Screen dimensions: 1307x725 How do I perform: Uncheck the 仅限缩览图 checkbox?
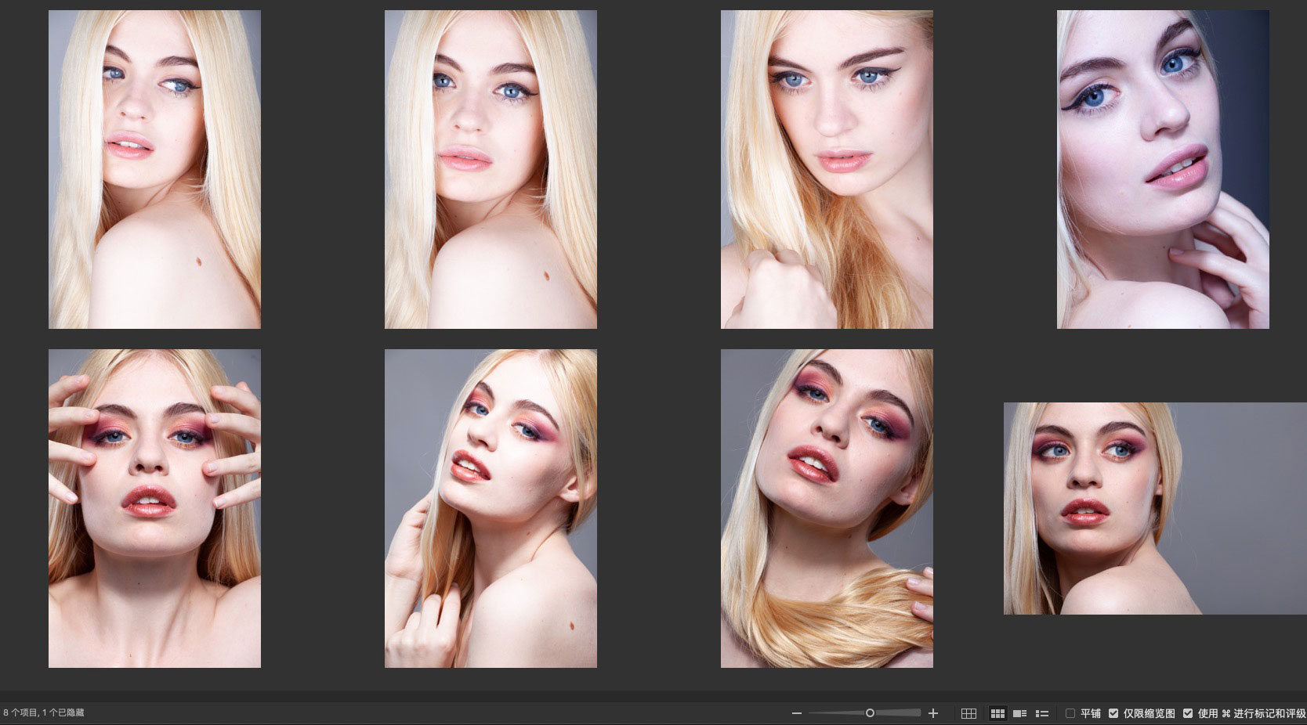point(1113,713)
